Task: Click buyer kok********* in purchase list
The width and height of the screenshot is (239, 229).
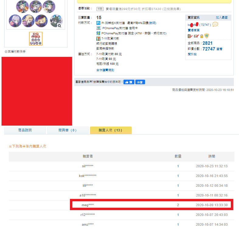Action: pyautogui.click(x=88, y=176)
